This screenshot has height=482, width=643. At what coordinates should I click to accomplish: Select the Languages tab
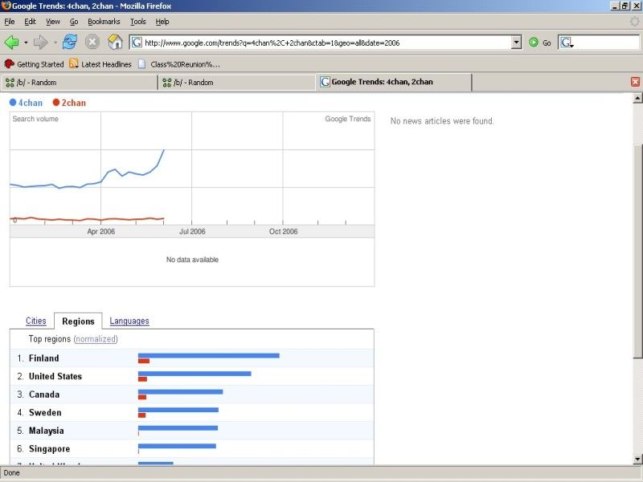point(129,321)
